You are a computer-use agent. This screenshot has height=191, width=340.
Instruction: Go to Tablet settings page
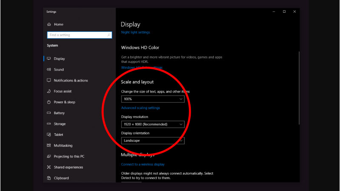[59, 135]
